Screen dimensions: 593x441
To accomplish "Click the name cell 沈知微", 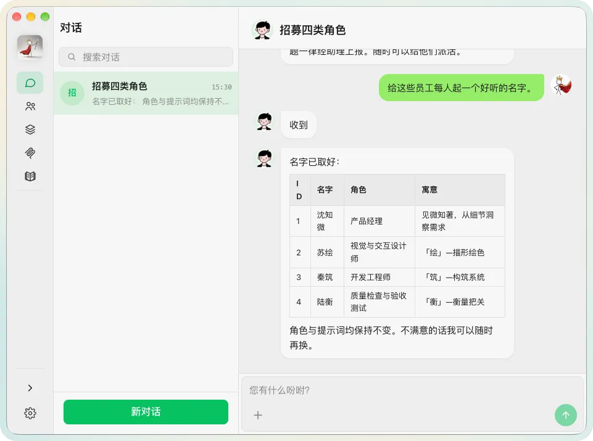I will tap(327, 221).
